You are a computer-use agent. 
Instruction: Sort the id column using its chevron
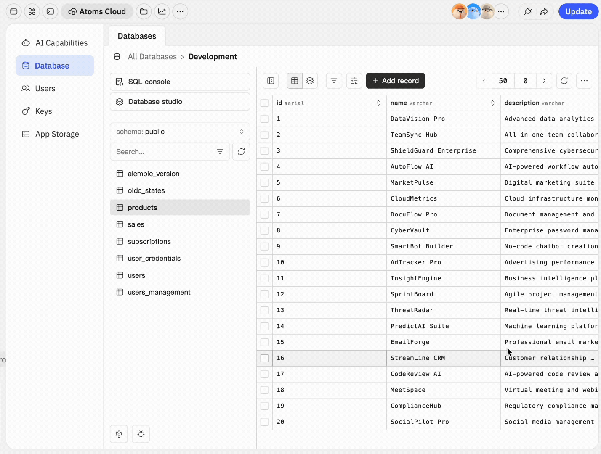(378, 103)
